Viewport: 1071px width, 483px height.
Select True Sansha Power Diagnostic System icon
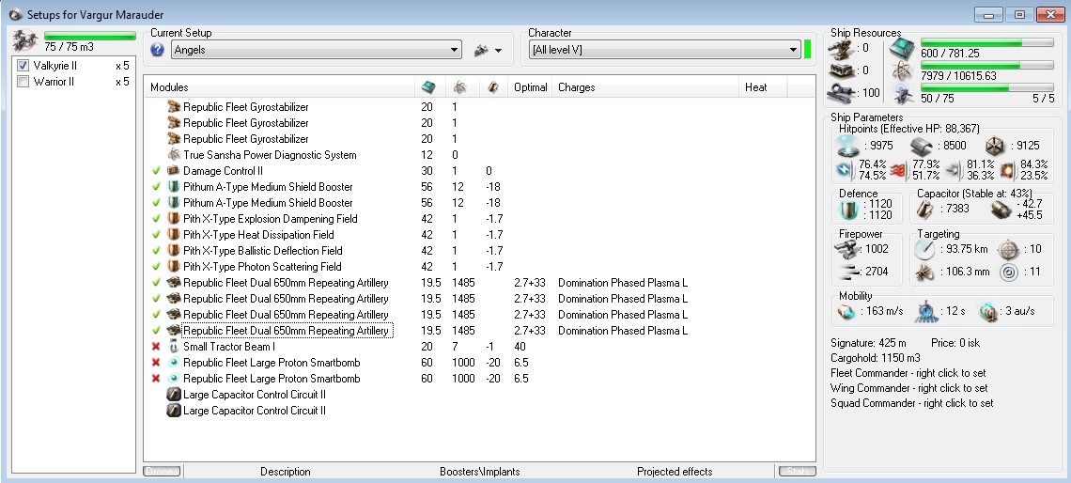pyautogui.click(x=174, y=154)
